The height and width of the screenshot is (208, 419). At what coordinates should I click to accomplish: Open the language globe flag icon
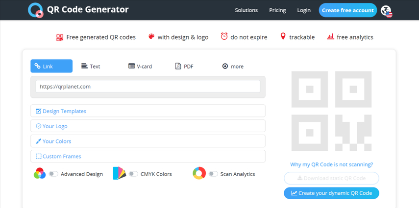386,11
